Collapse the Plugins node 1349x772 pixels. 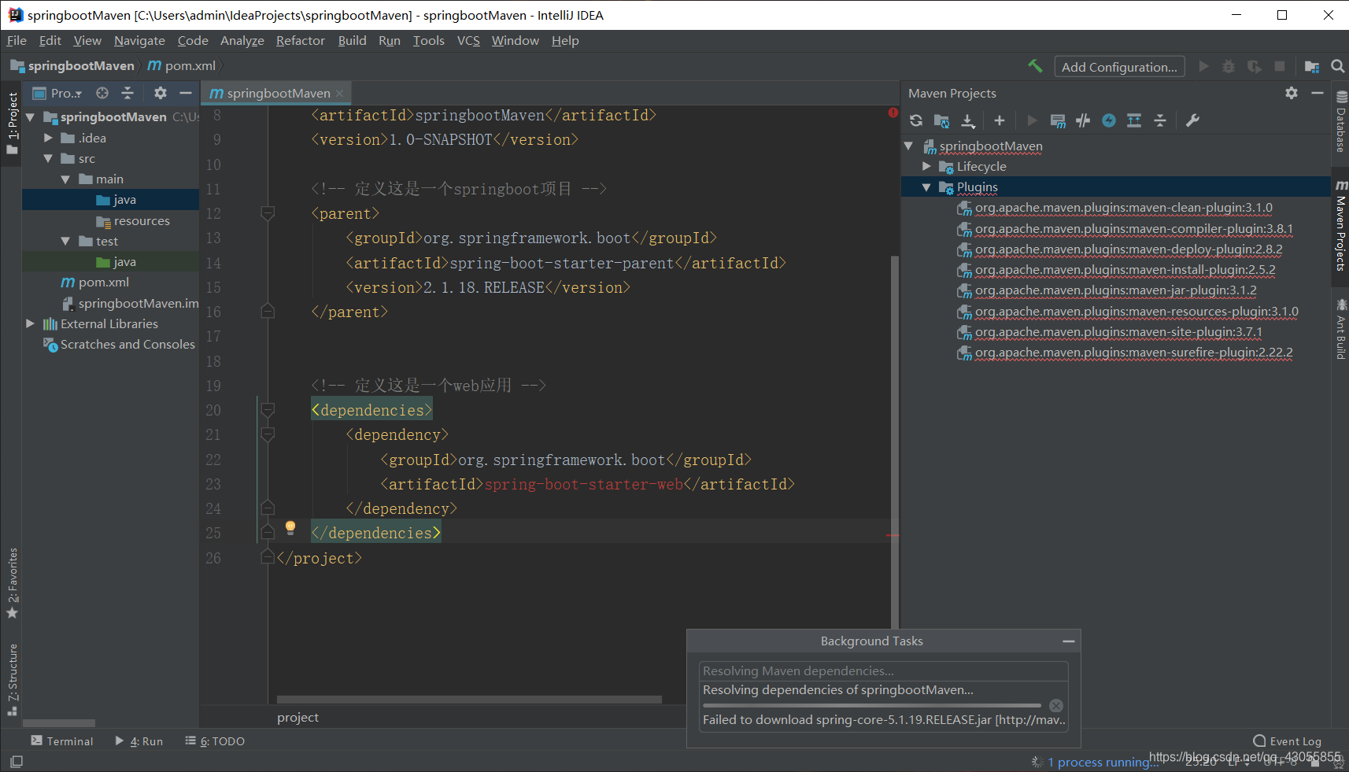(x=926, y=187)
